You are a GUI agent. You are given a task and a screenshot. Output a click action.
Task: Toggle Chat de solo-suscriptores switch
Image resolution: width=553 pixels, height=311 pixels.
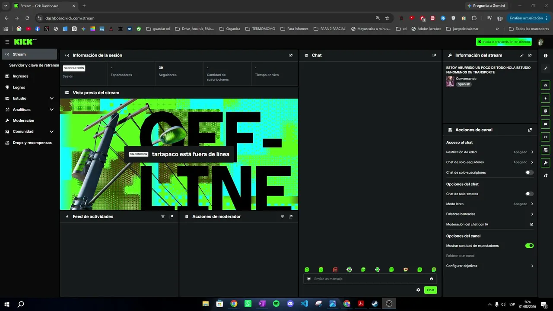[x=529, y=172]
